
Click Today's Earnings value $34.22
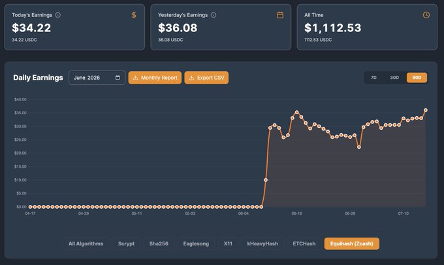pyautogui.click(x=31, y=28)
